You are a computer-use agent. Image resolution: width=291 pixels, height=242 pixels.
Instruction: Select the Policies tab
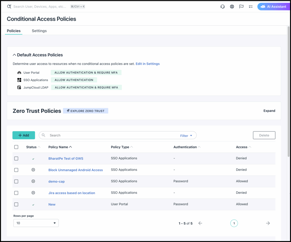pyautogui.click(x=14, y=31)
